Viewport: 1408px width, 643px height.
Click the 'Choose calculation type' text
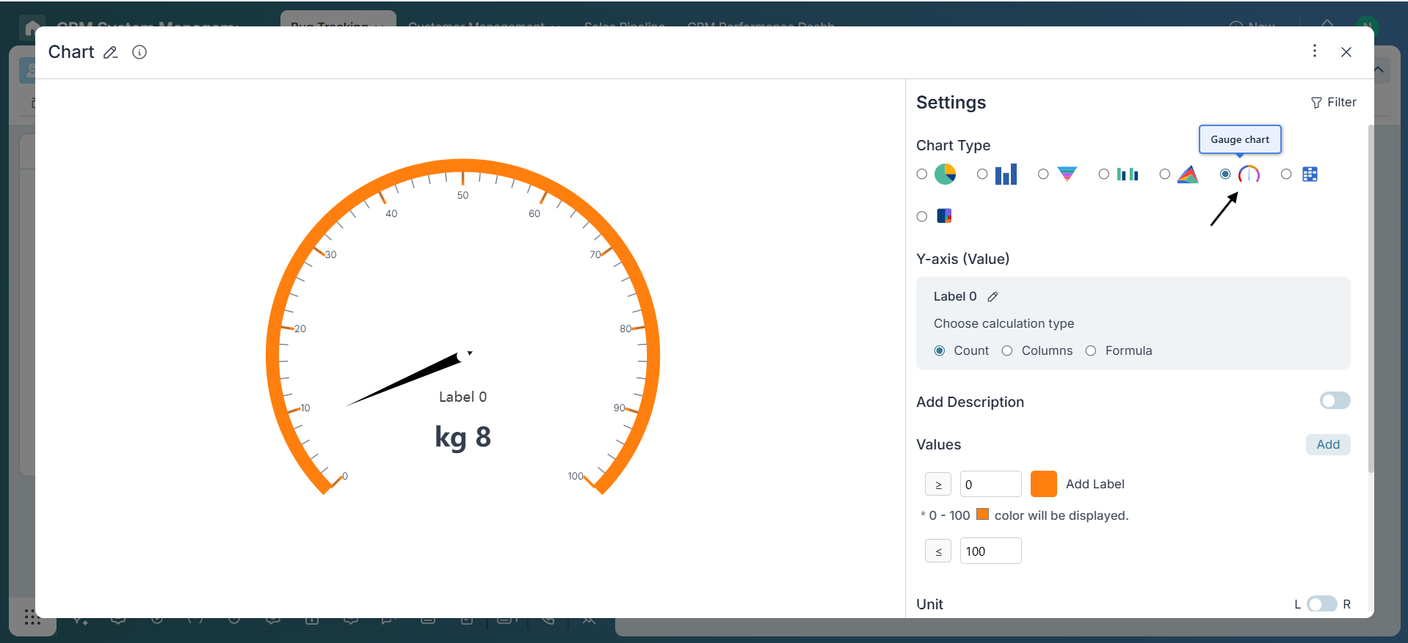pyautogui.click(x=1004, y=323)
